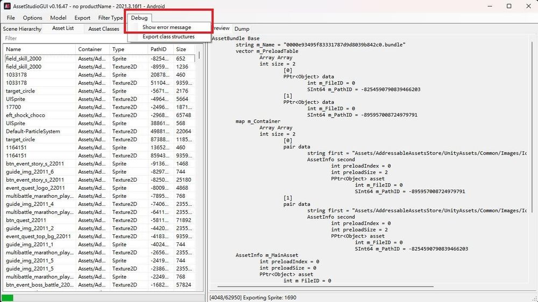538x302 pixels.
Task: Open the Export menu
Action: click(x=82, y=18)
